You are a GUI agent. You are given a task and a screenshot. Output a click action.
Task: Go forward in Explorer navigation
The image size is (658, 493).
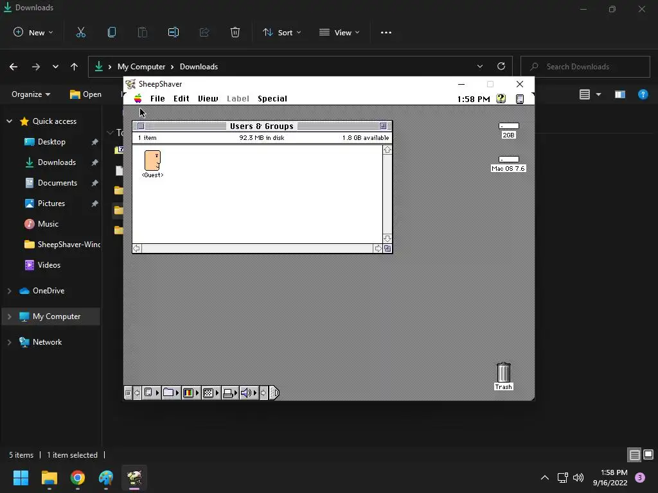(36, 67)
